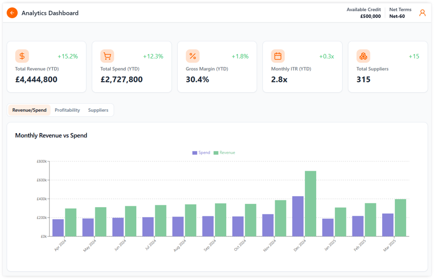434x279 pixels.
Task: Click the orange back arrow button
Action: 12,13
